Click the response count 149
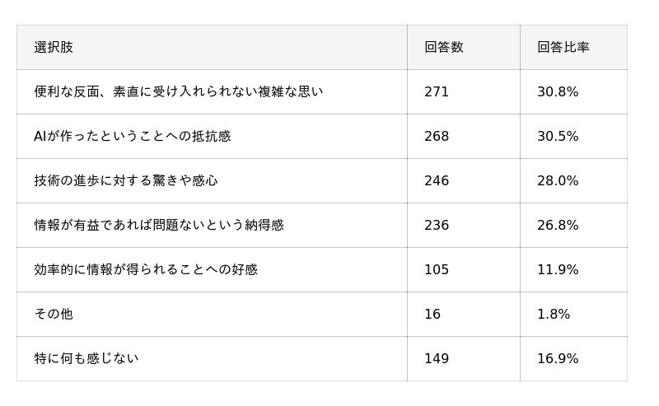 pos(437,358)
